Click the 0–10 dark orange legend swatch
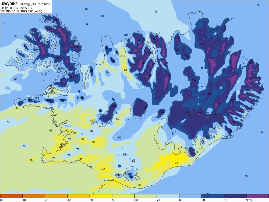Viewport: 269px width, 202px height. click(11, 196)
